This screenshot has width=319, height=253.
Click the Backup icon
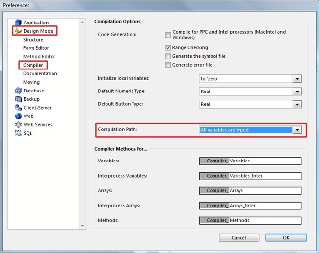point(18,99)
